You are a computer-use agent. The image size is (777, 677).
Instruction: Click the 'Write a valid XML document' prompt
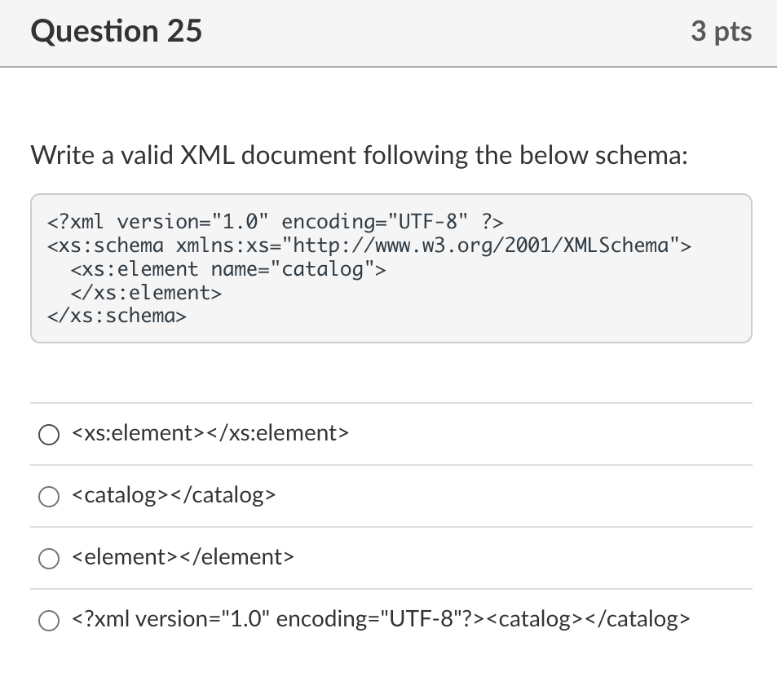pyautogui.click(x=359, y=155)
